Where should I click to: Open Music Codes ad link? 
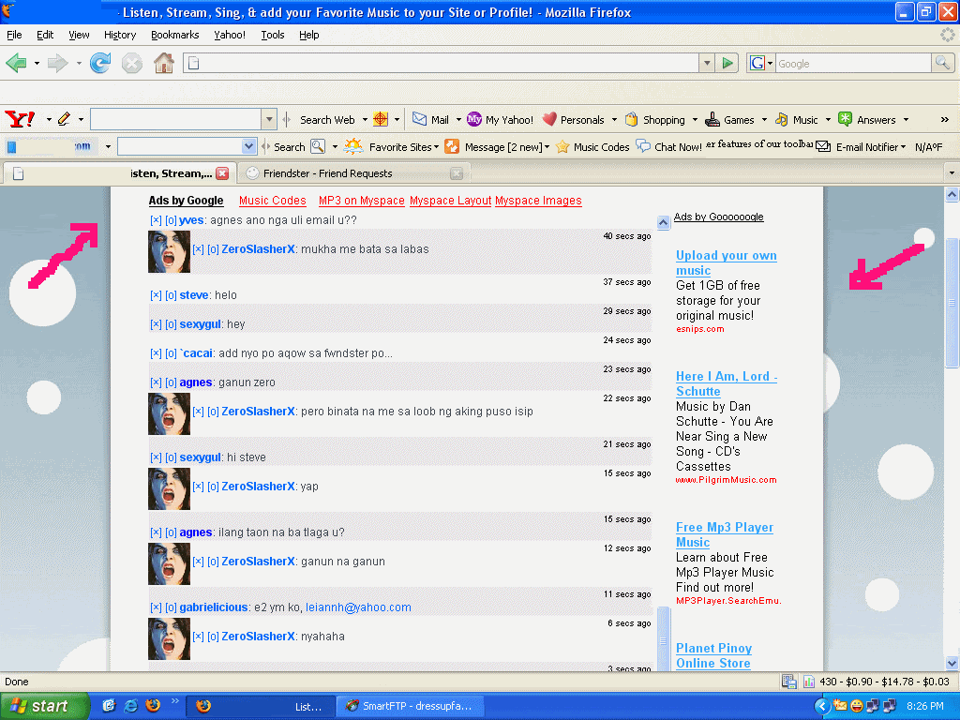(x=273, y=201)
